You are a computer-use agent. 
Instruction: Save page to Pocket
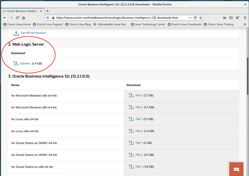(195, 18)
